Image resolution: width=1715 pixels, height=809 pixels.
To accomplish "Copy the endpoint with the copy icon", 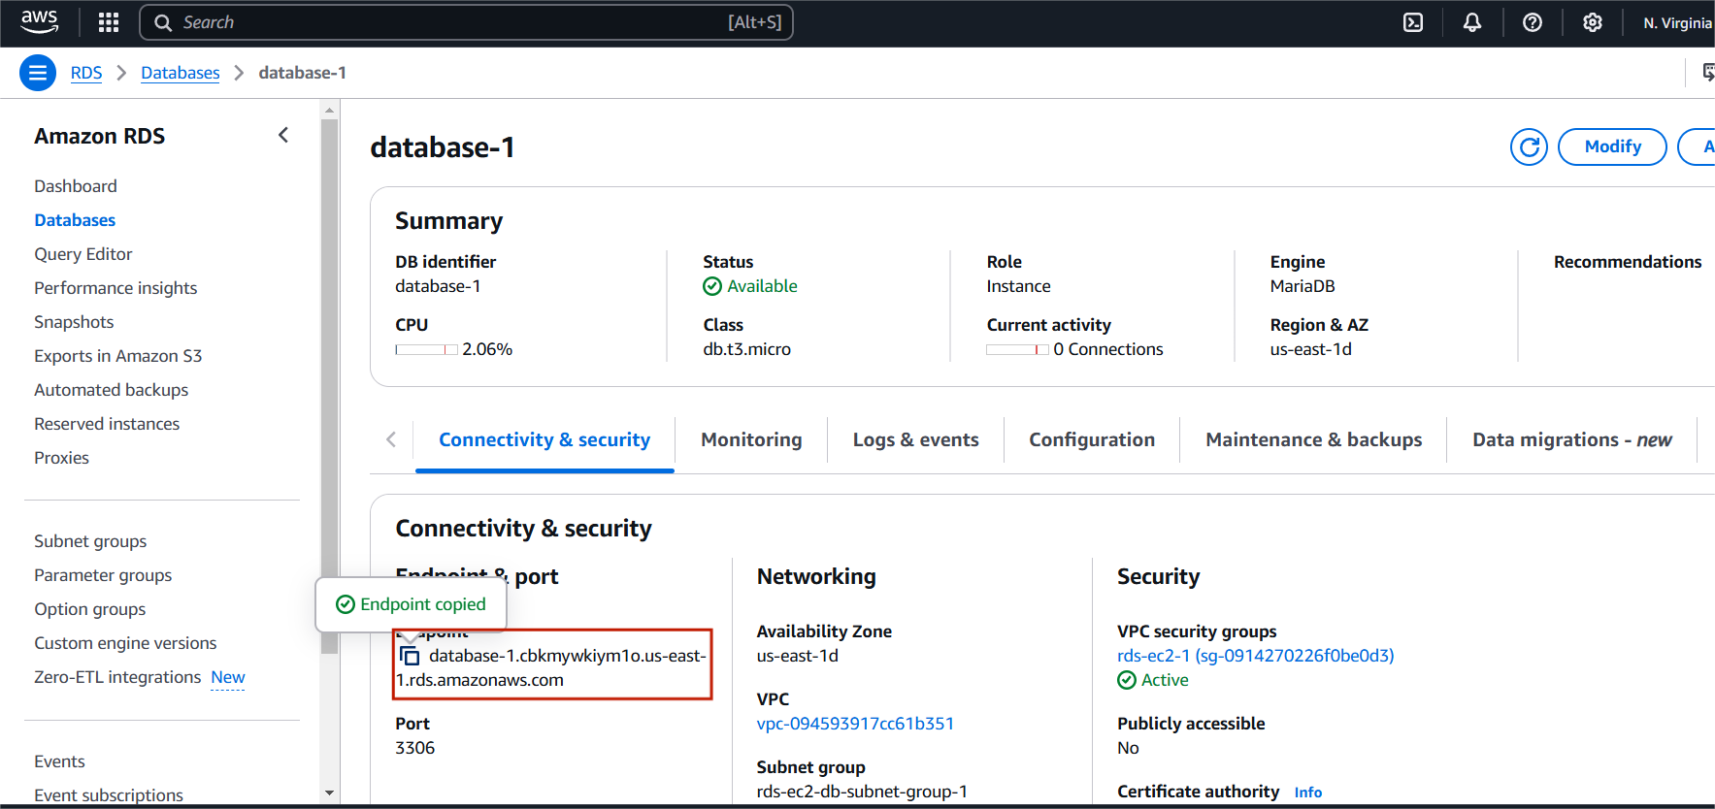I will 410,656.
